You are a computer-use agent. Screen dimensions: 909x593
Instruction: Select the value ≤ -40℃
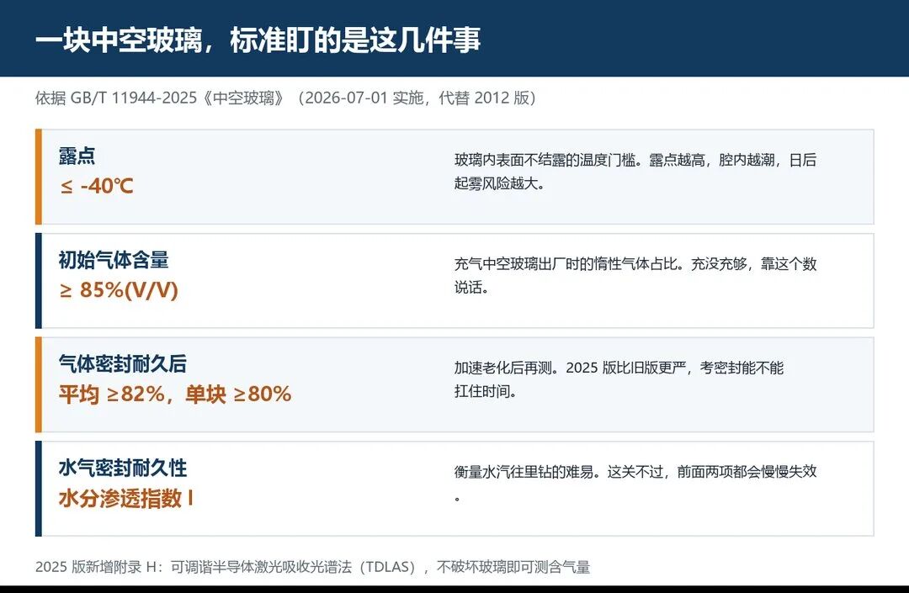coord(97,186)
